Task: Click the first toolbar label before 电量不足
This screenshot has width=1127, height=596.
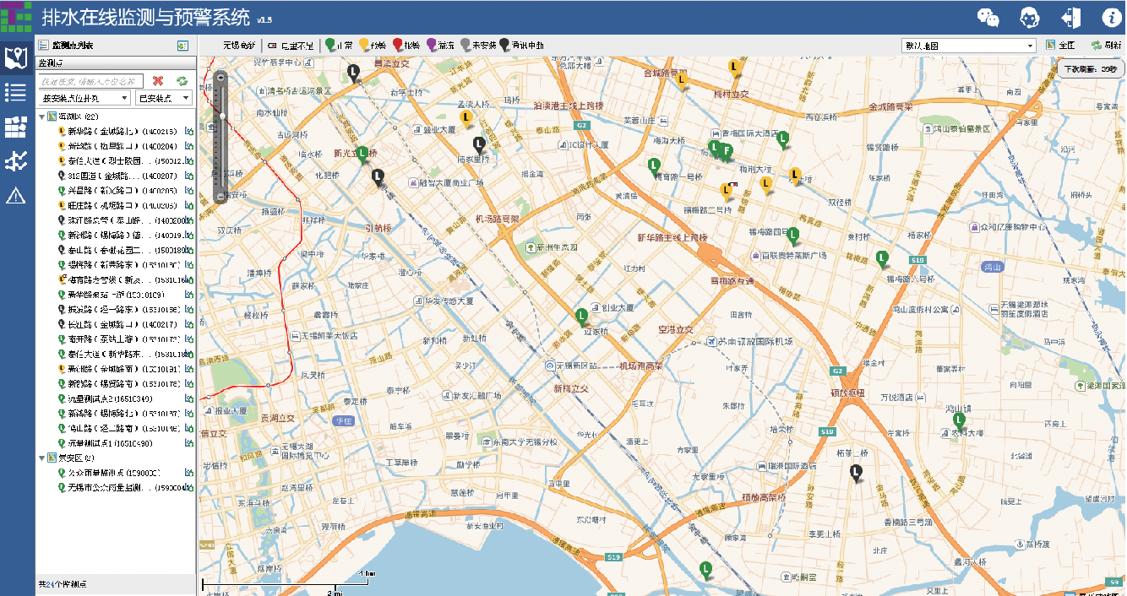Action: [x=239, y=46]
